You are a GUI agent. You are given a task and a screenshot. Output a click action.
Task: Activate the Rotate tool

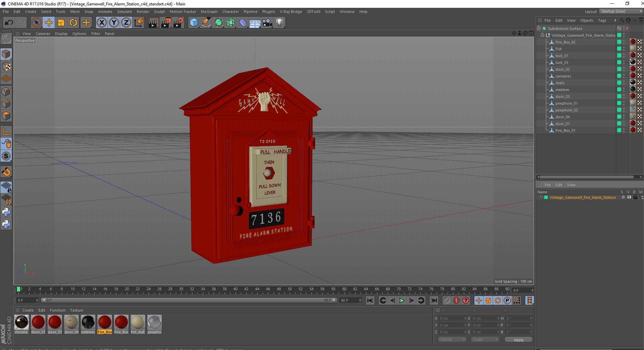coord(73,23)
